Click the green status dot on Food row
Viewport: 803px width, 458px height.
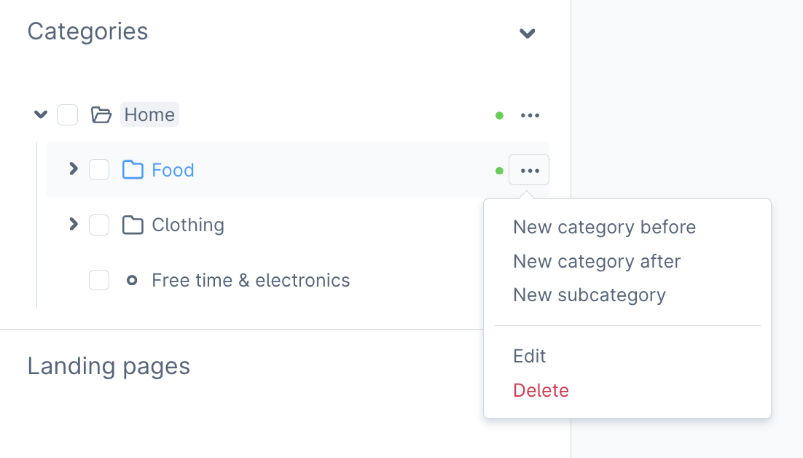(499, 171)
